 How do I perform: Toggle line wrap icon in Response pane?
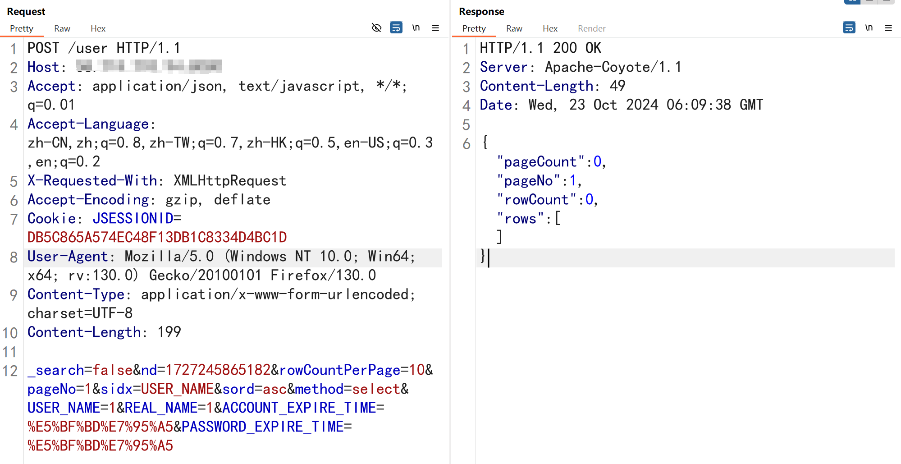click(849, 28)
